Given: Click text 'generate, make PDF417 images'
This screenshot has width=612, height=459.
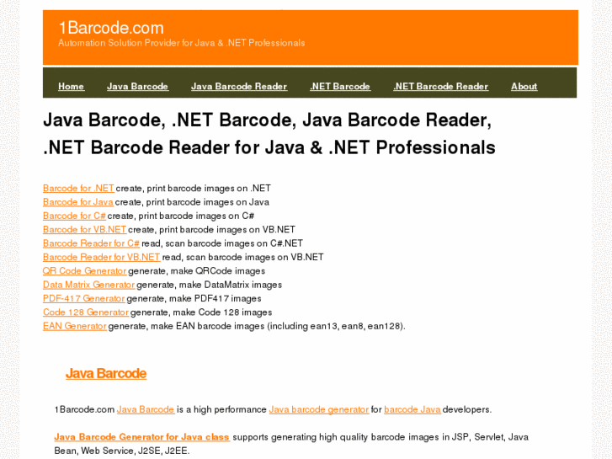Looking at the screenshot, I should (194, 298).
